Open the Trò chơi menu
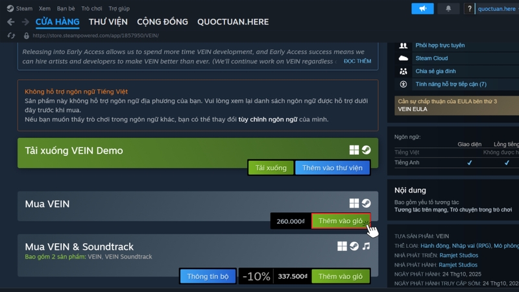519x292 pixels. pos(91,8)
